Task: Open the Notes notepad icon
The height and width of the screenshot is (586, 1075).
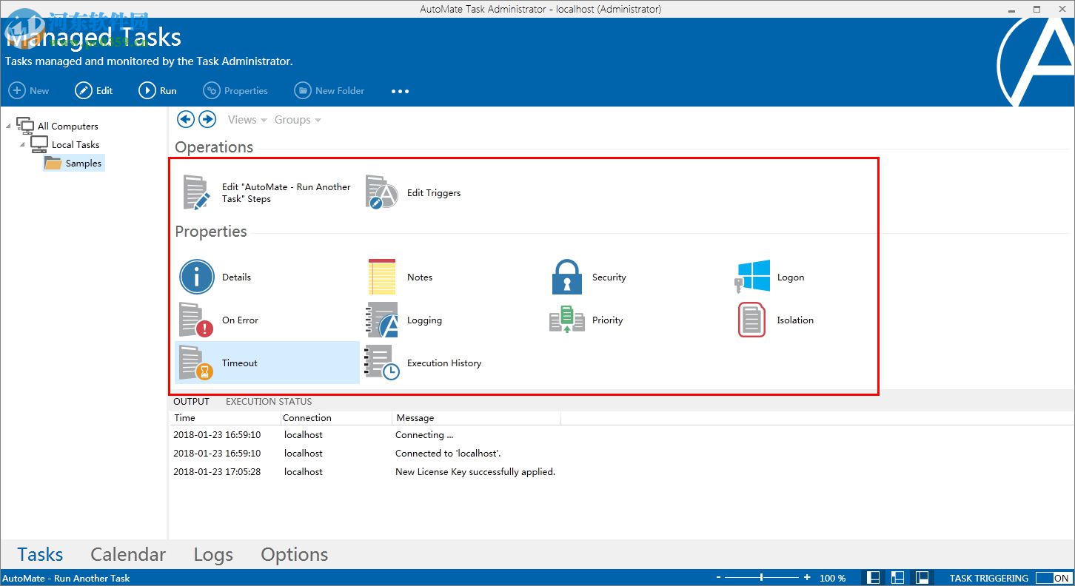Action: click(382, 277)
